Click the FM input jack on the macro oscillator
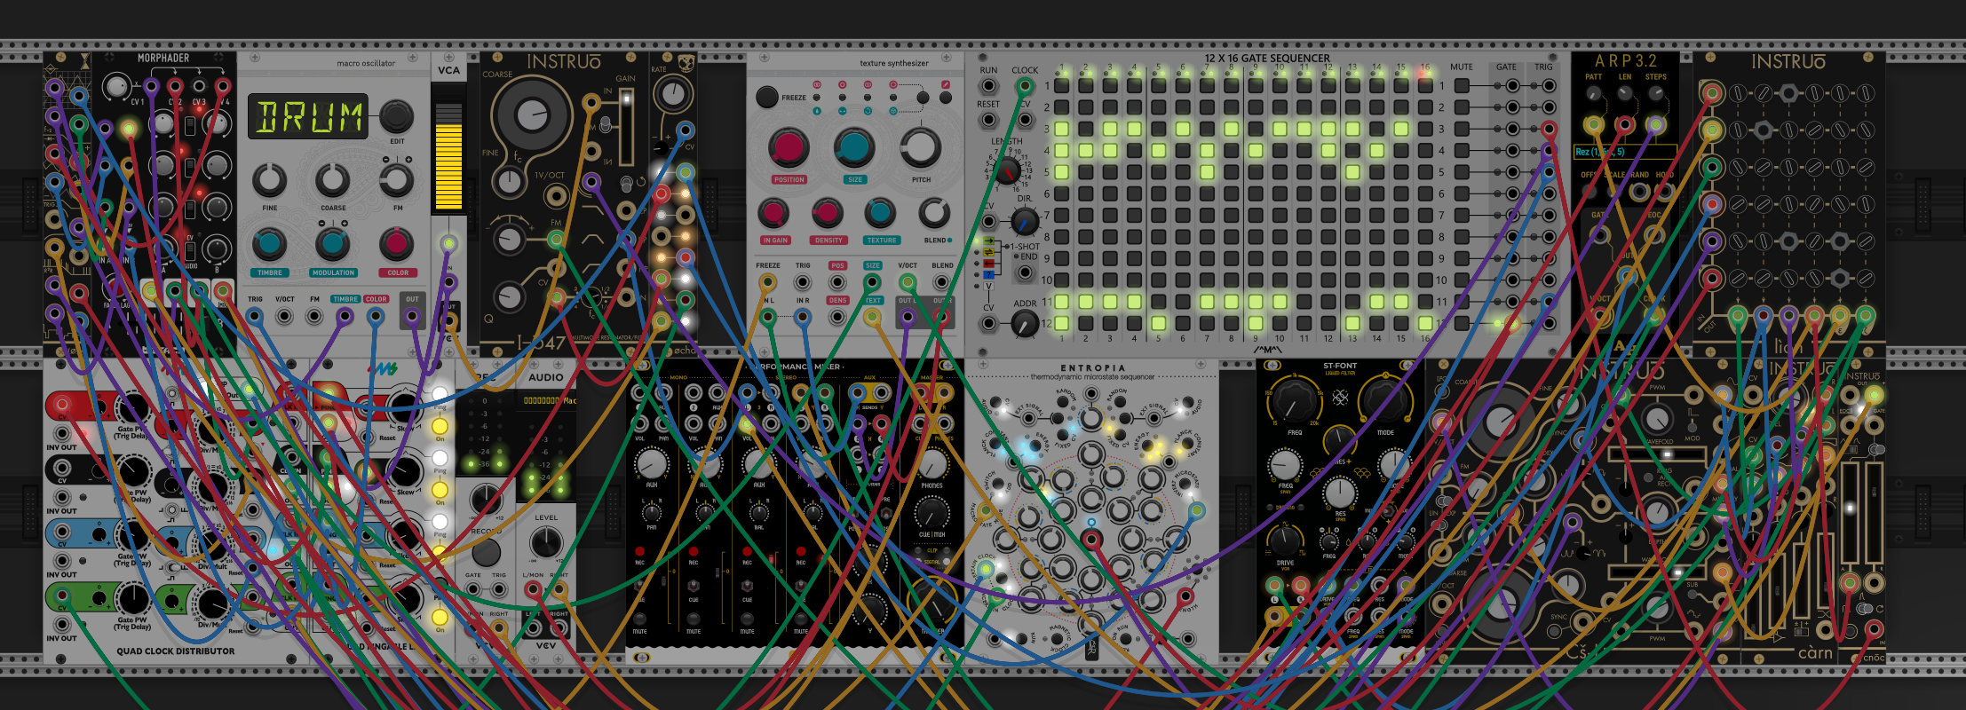This screenshot has height=710, width=1966. click(x=314, y=316)
